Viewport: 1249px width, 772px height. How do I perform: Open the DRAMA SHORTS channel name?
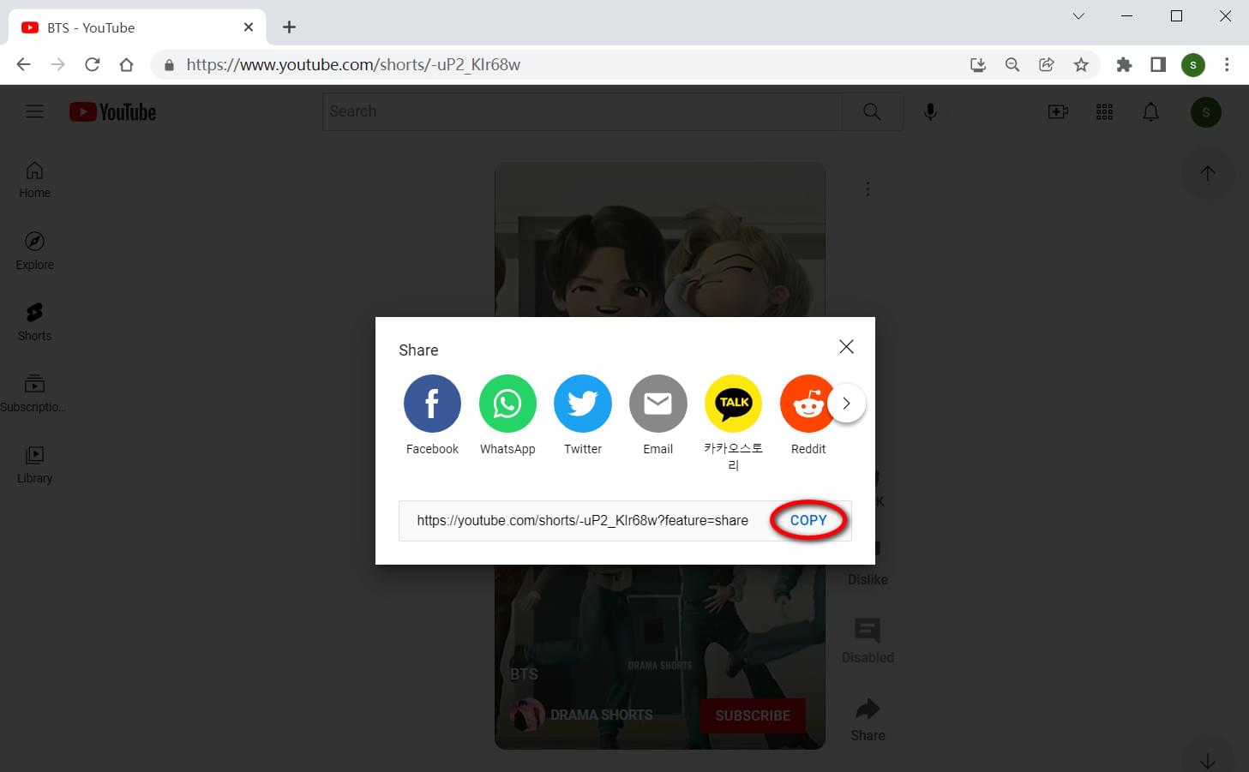[x=601, y=715]
